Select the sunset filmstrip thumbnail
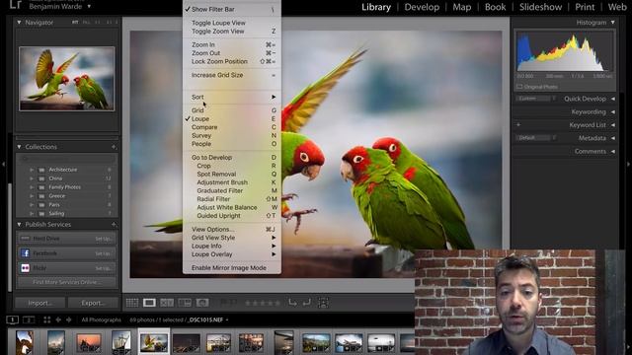Viewport: 632px width, 355px height. tap(89, 343)
